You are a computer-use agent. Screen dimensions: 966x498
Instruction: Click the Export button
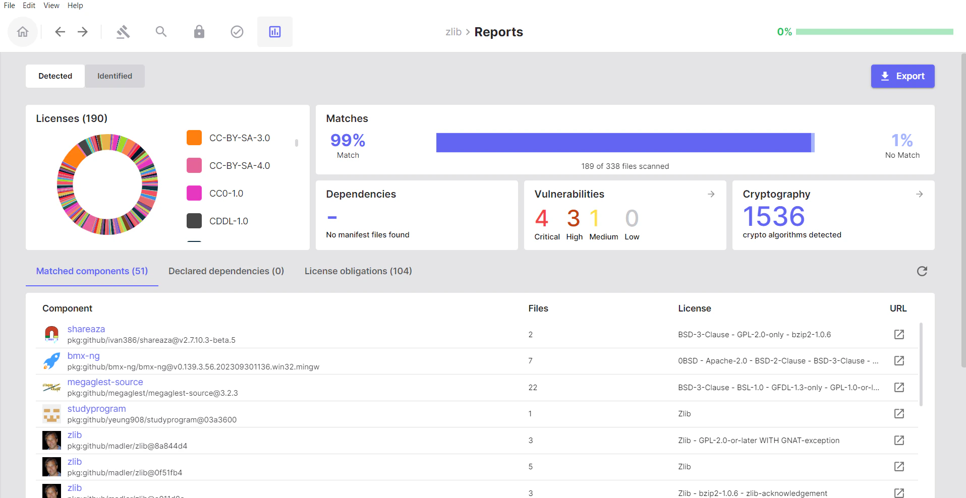[902, 76]
